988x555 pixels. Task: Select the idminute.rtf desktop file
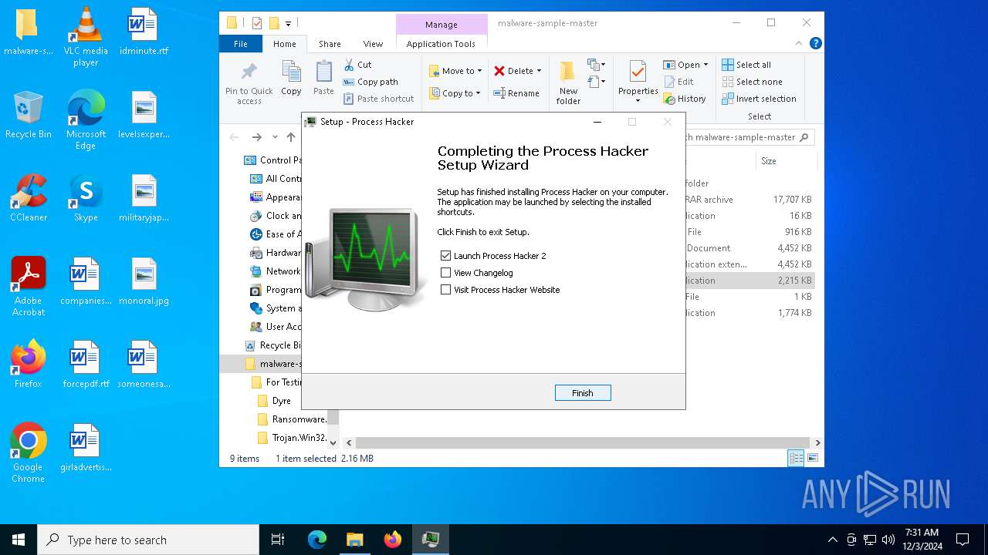pyautogui.click(x=144, y=32)
